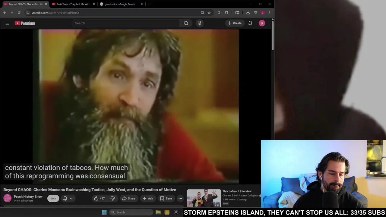This screenshot has width=386, height=217.
Task: Open Shia LaBeouf Interview thumbnail
Action: pyautogui.click(x=204, y=198)
